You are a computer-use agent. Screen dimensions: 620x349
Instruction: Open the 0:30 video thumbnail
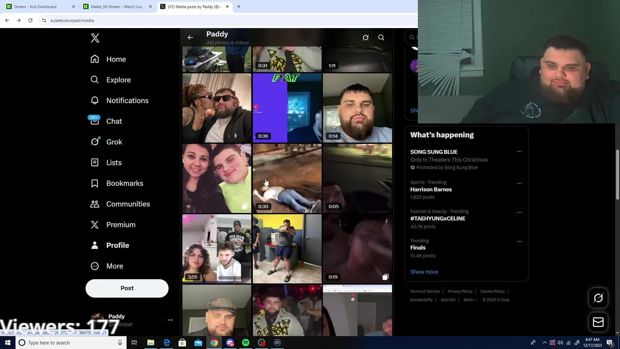[x=287, y=178]
